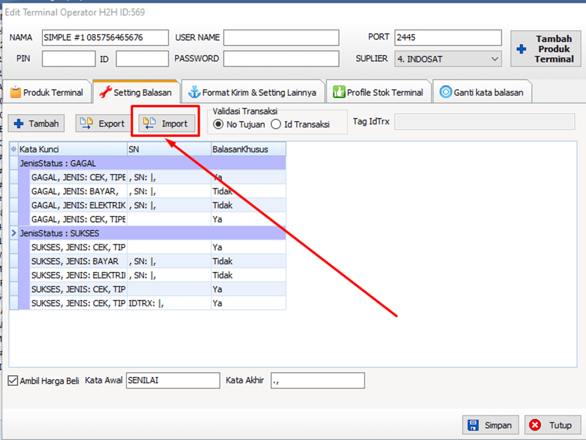Select the Id Transaksi radio option
Image resolution: width=586 pixels, height=440 pixels.
pos(276,124)
